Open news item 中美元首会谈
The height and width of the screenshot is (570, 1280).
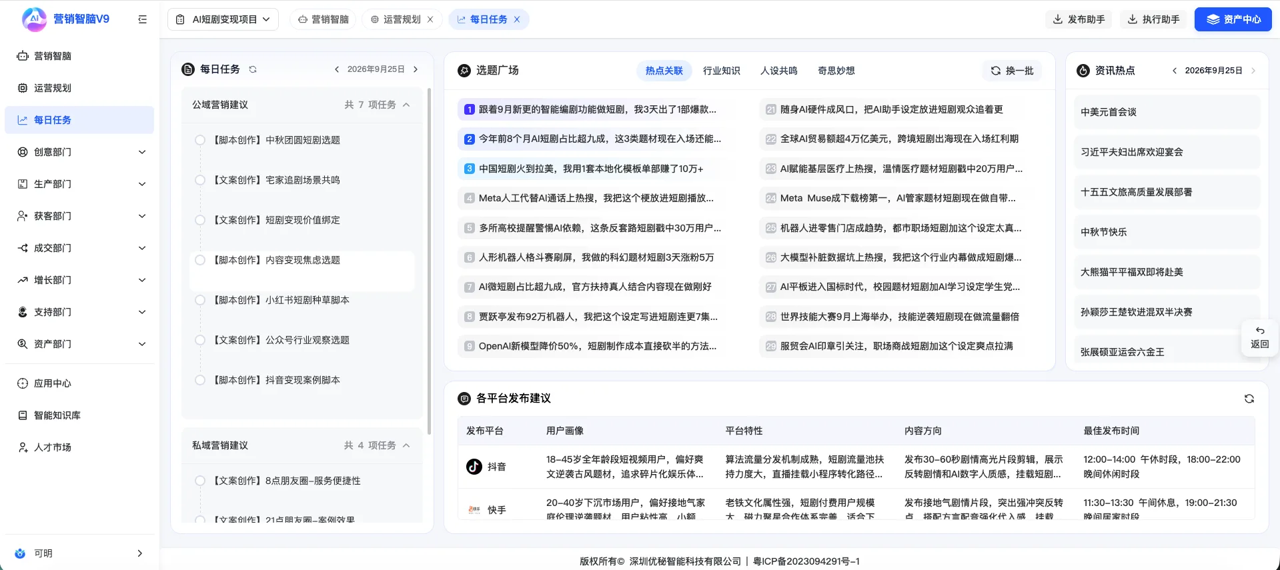coord(1167,112)
